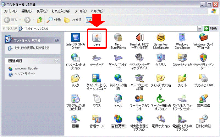Collapse the コントロール パネル side panel
This screenshot has height=137, width=220.
coord(57,40)
